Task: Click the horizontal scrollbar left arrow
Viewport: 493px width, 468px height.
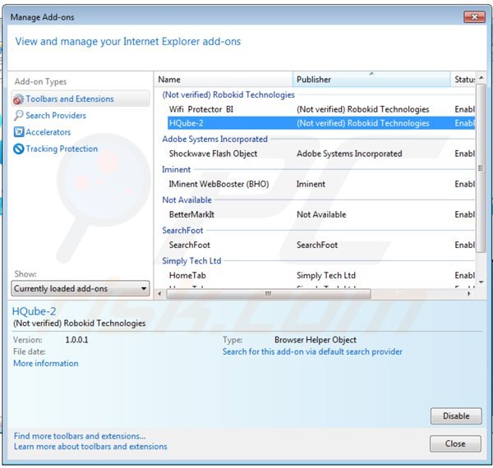Action: coord(159,294)
